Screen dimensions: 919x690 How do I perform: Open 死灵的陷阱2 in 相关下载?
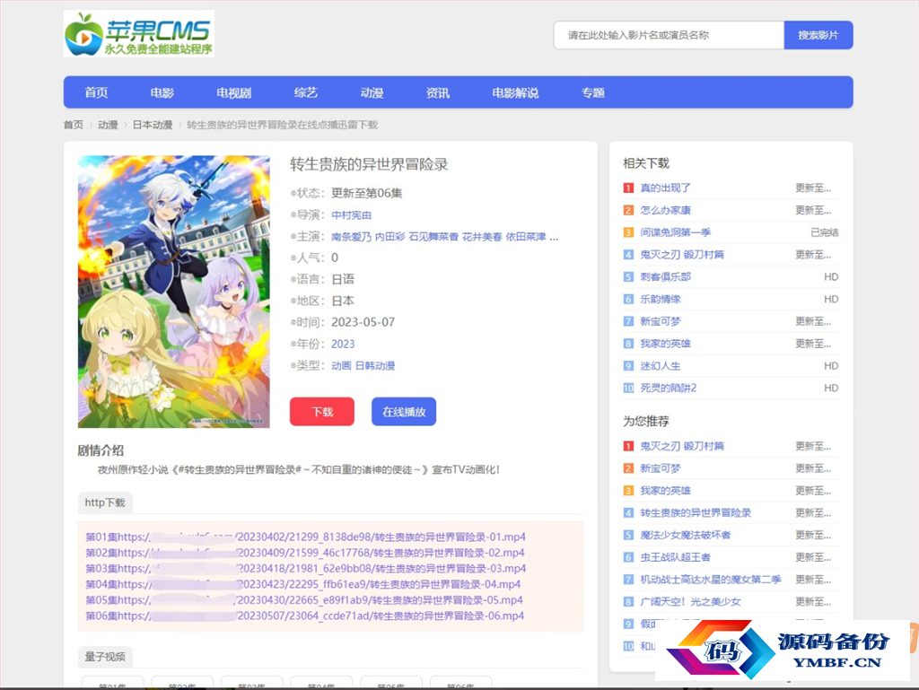tap(668, 389)
